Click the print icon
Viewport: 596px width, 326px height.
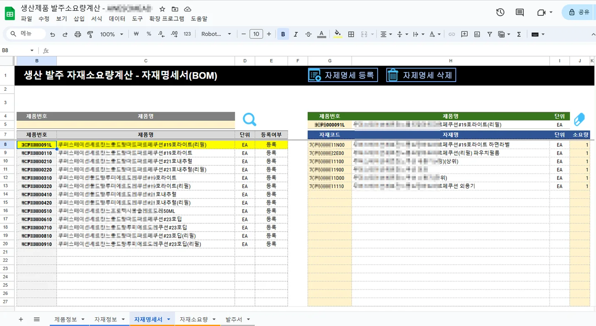78,34
